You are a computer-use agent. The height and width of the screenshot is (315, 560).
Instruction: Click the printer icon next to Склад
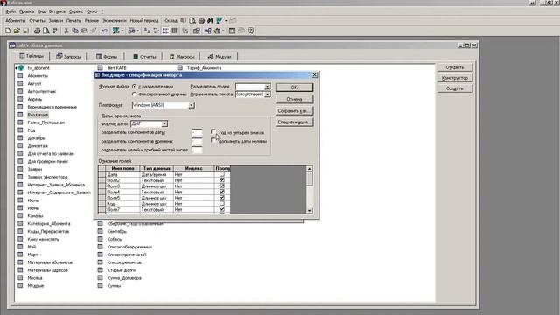(201, 21)
